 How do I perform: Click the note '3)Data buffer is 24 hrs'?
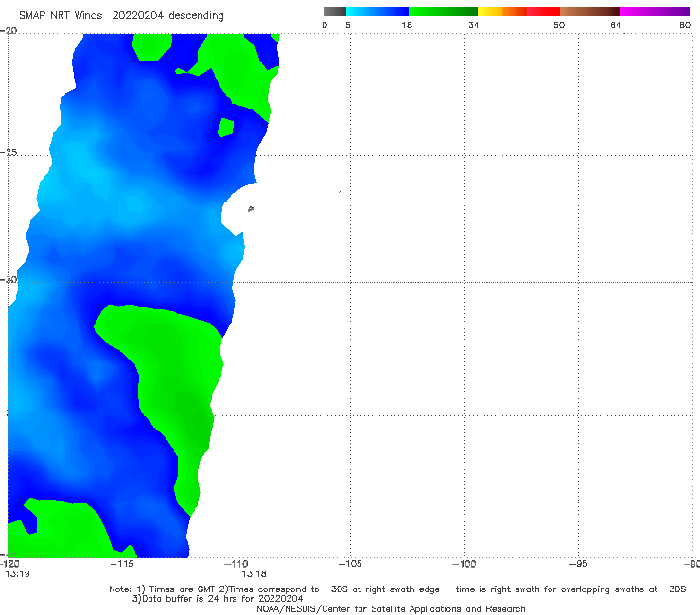(218, 599)
